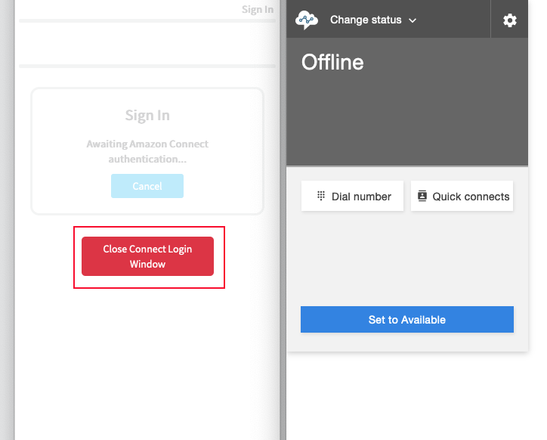Click the Sign In heading in card
Screen dimensions: 547x440
click(x=147, y=115)
